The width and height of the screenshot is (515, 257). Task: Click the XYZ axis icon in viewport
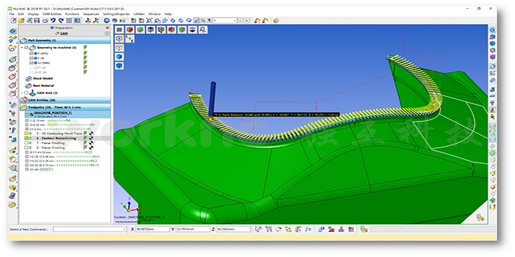[130, 39]
